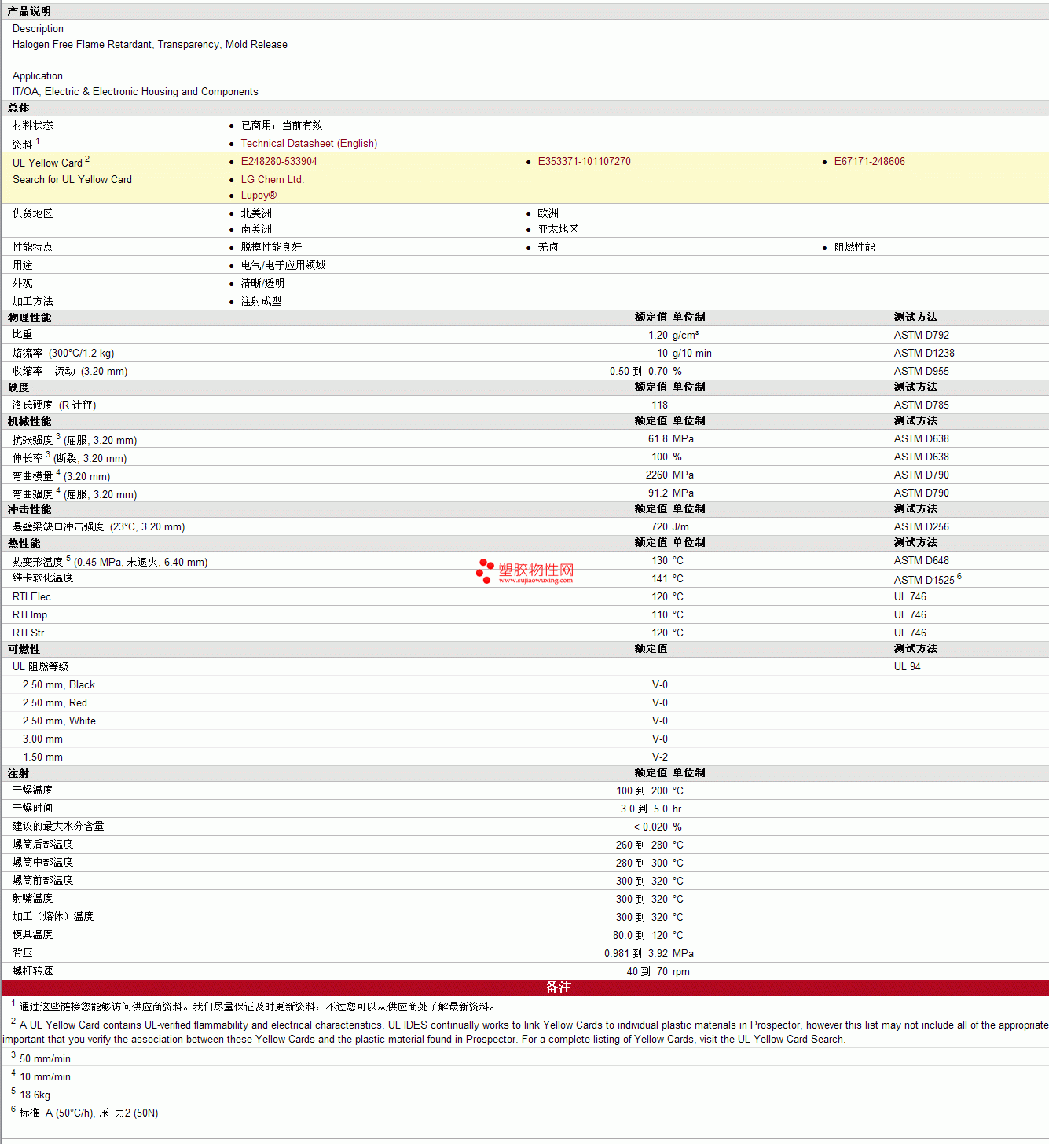
Task: Click the '2.50 mm, Red' flammability row
Action: tap(525, 703)
